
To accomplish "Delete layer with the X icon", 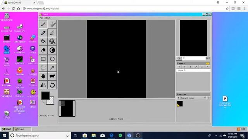I will 208,67.
